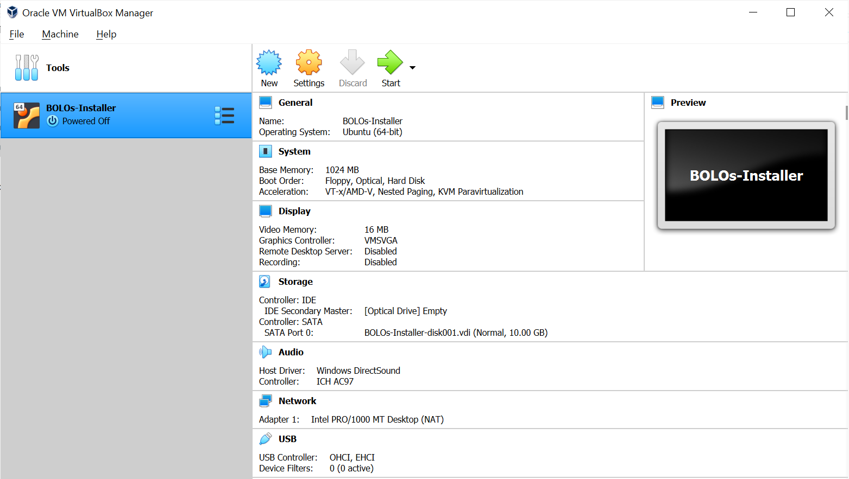Screen dimensions: 849x479
Task: Click the BOLOs-Installer preview thumbnail
Action: click(x=746, y=175)
